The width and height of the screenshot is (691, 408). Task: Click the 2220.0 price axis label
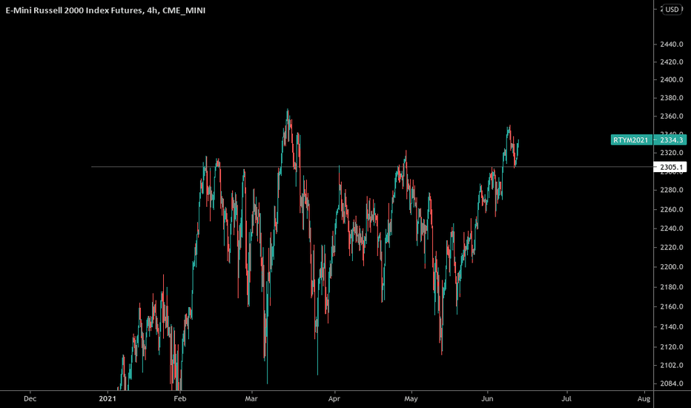point(671,248)
